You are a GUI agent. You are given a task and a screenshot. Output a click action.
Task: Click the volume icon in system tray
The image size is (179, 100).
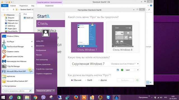point(161,97)
